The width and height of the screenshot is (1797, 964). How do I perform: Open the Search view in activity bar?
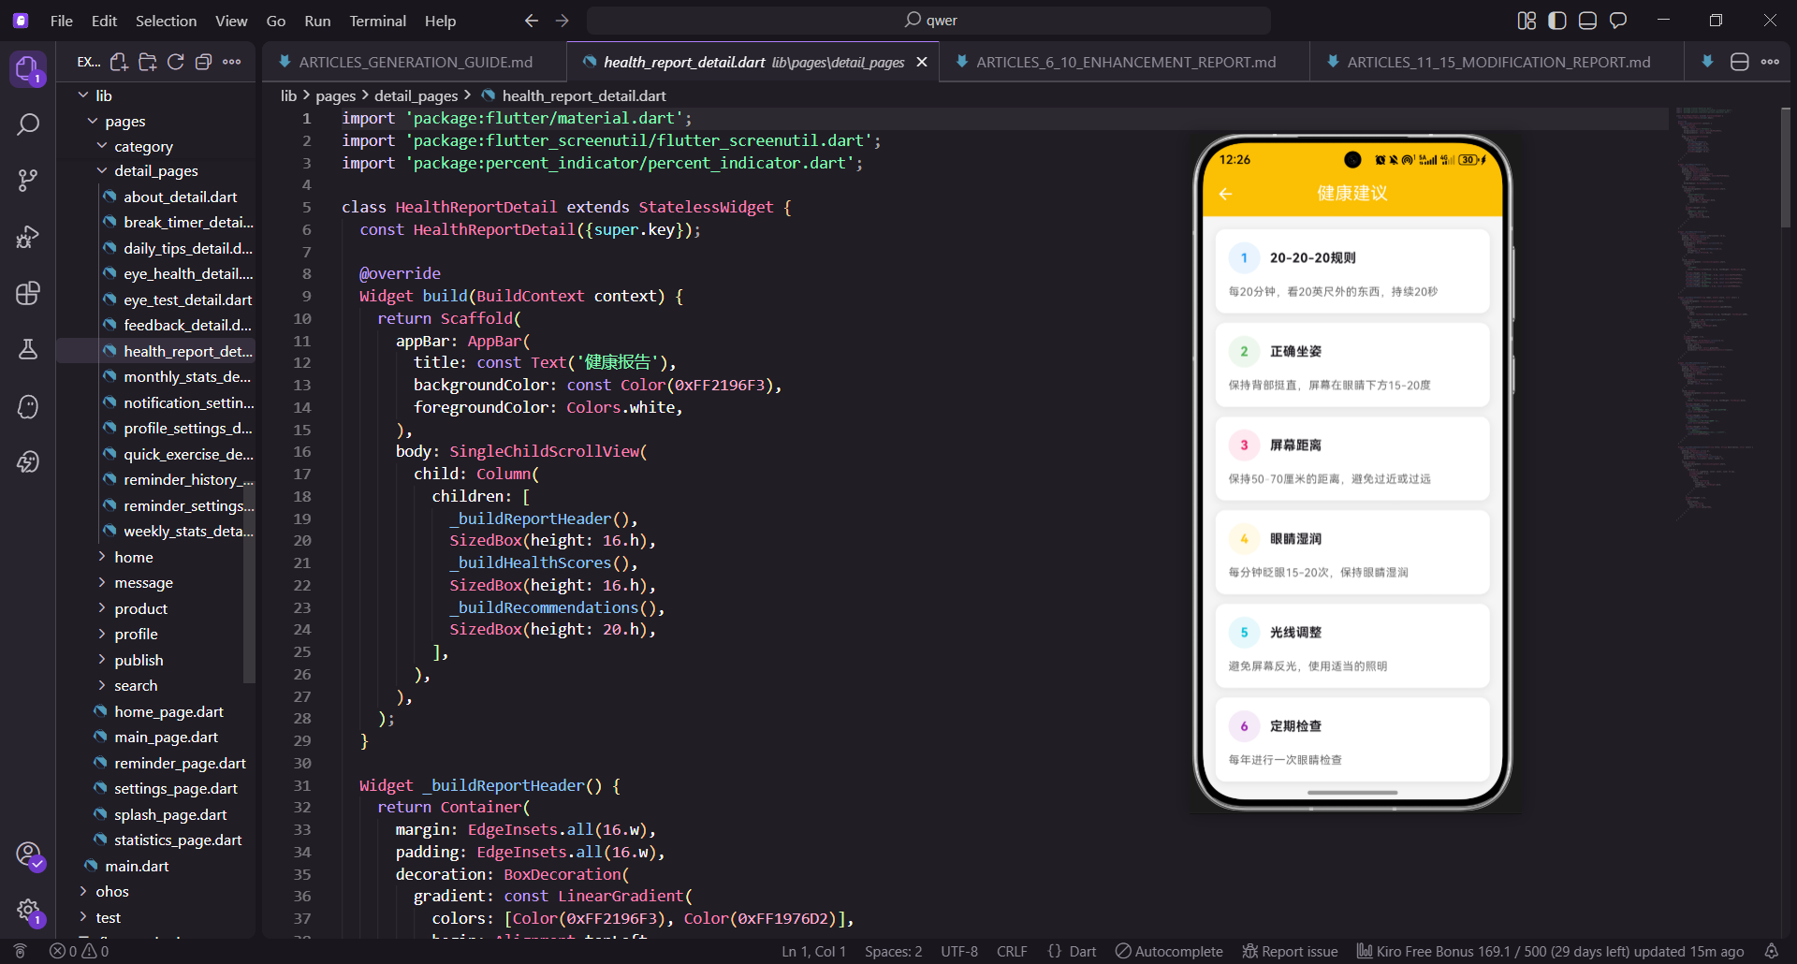(x=28, y=124)
